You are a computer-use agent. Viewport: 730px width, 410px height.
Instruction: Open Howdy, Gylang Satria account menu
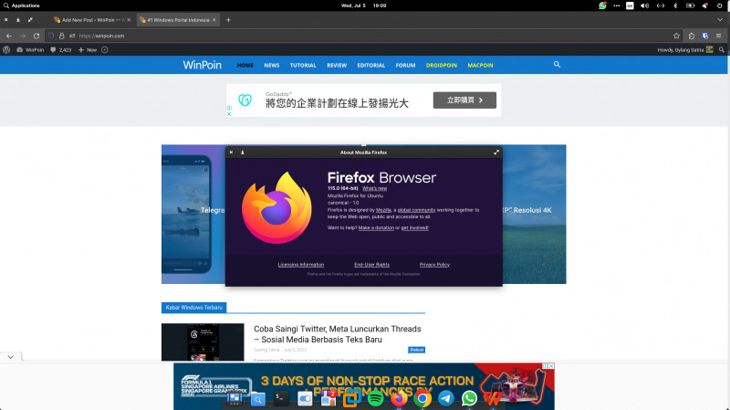click(x=685, y=50)
